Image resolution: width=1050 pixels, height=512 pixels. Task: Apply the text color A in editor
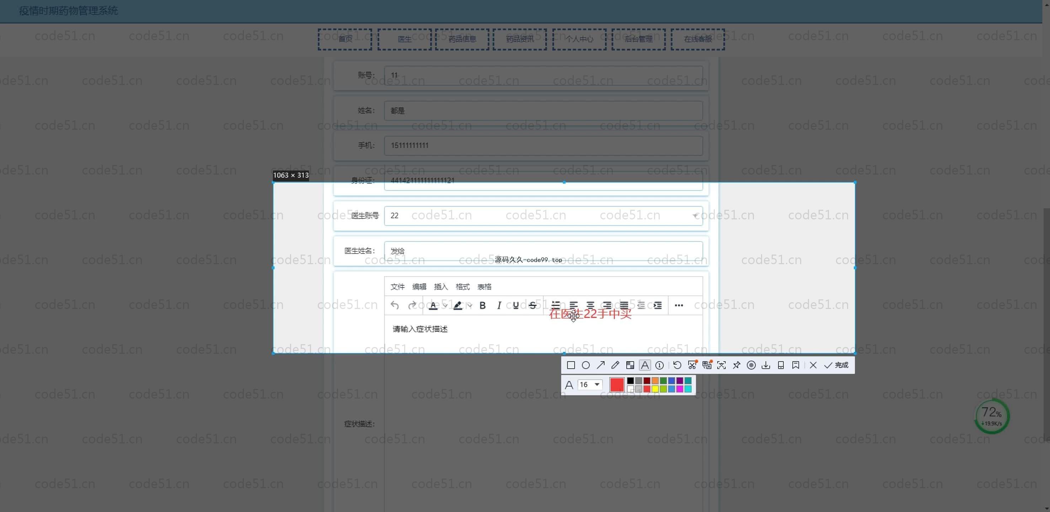pyautogui.click(x=433, y=305)
